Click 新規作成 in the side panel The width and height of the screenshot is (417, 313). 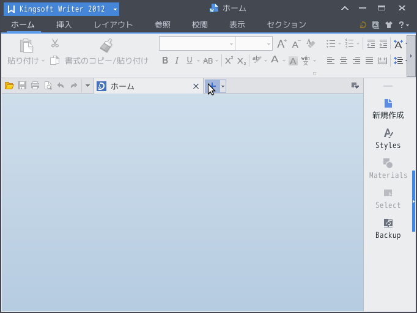388,109
